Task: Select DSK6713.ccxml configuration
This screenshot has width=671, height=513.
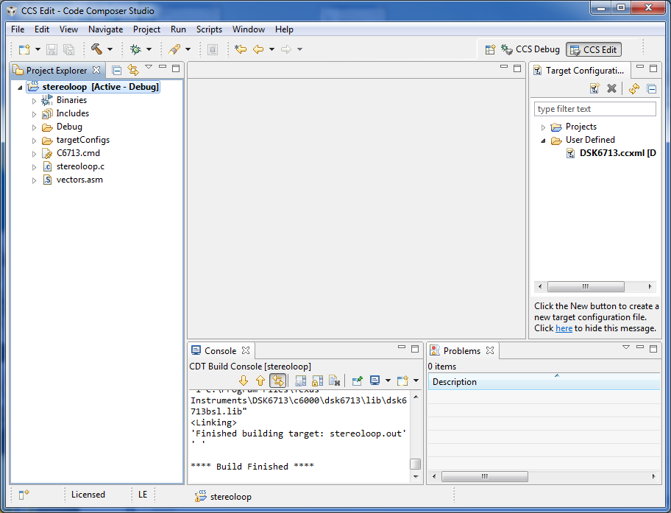Action: pyautogui.click(x=611, y=153)
